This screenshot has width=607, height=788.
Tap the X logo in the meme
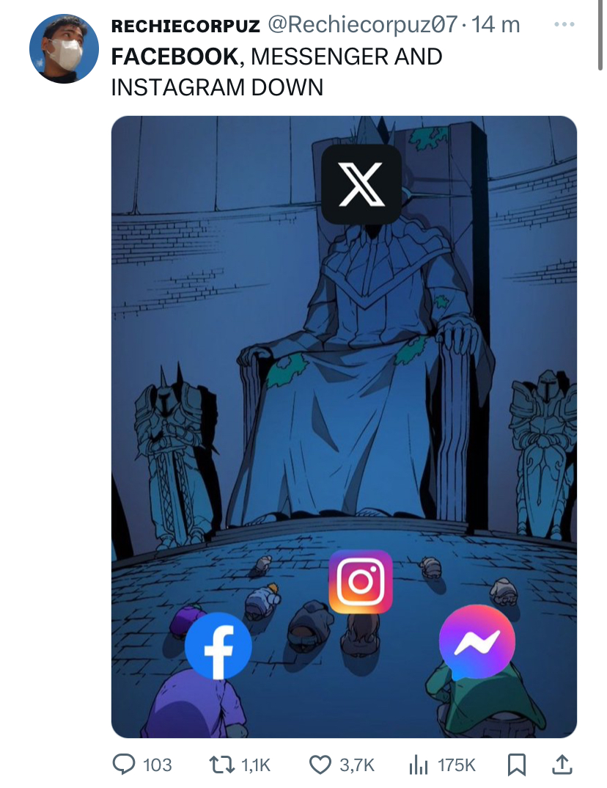pos(361,184)
